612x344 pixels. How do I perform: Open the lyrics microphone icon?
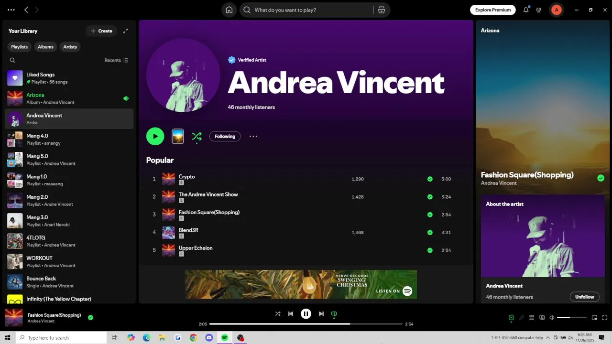(x=522, y=318)
